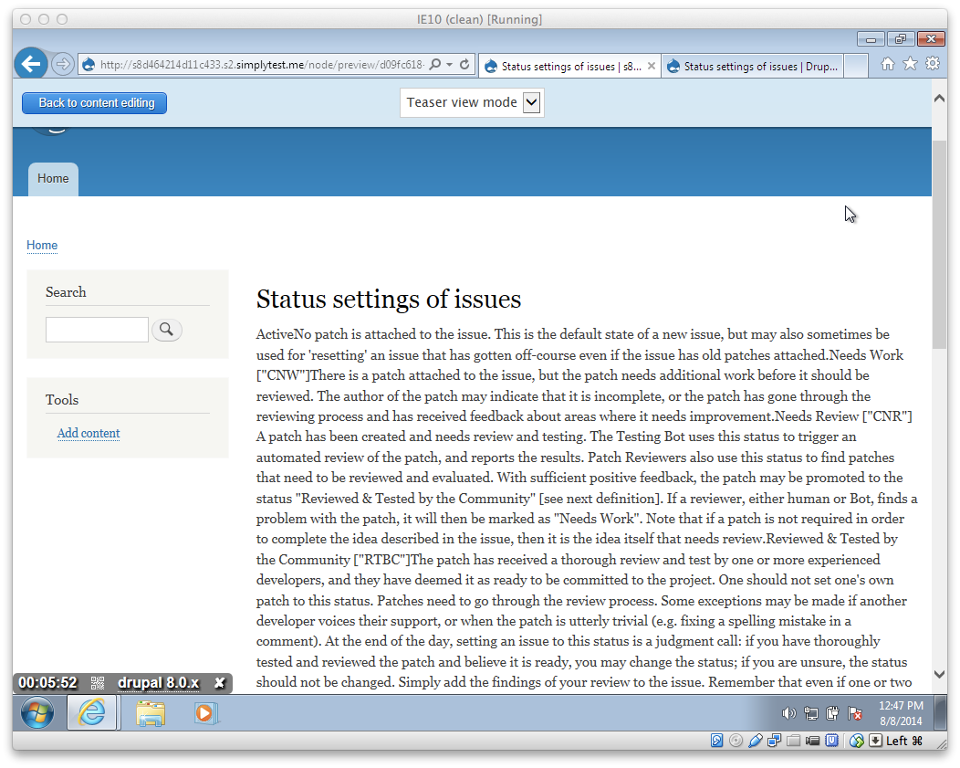960x768 pixels.
Task: Click the VirtualBox optical disc status icon
Action: click(x=736, y=741)
